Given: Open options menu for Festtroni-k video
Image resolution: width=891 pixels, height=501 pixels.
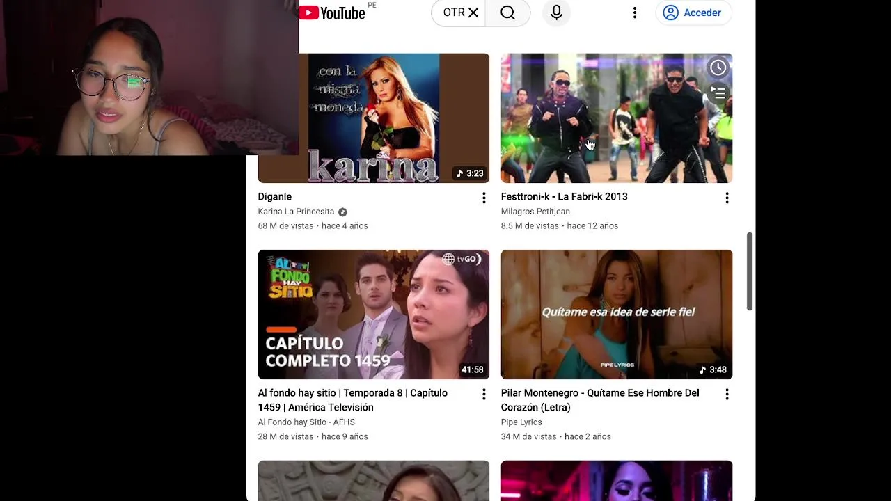Looking at the screenshot, I should (727, 198).
